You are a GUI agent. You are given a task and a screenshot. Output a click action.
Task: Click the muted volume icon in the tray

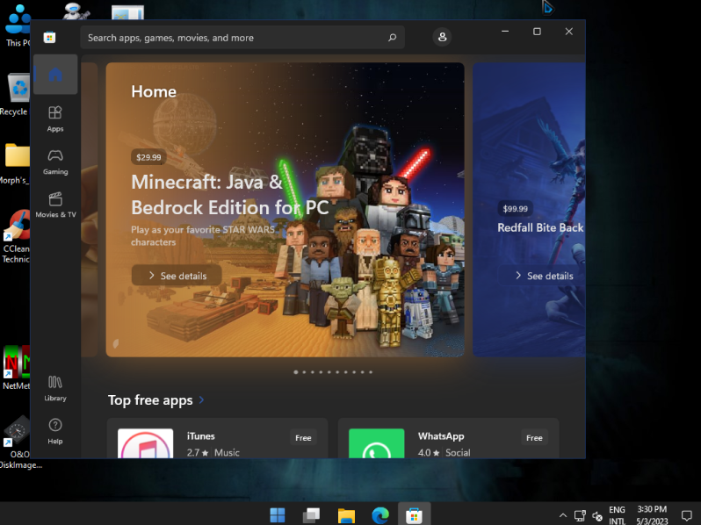597,516
